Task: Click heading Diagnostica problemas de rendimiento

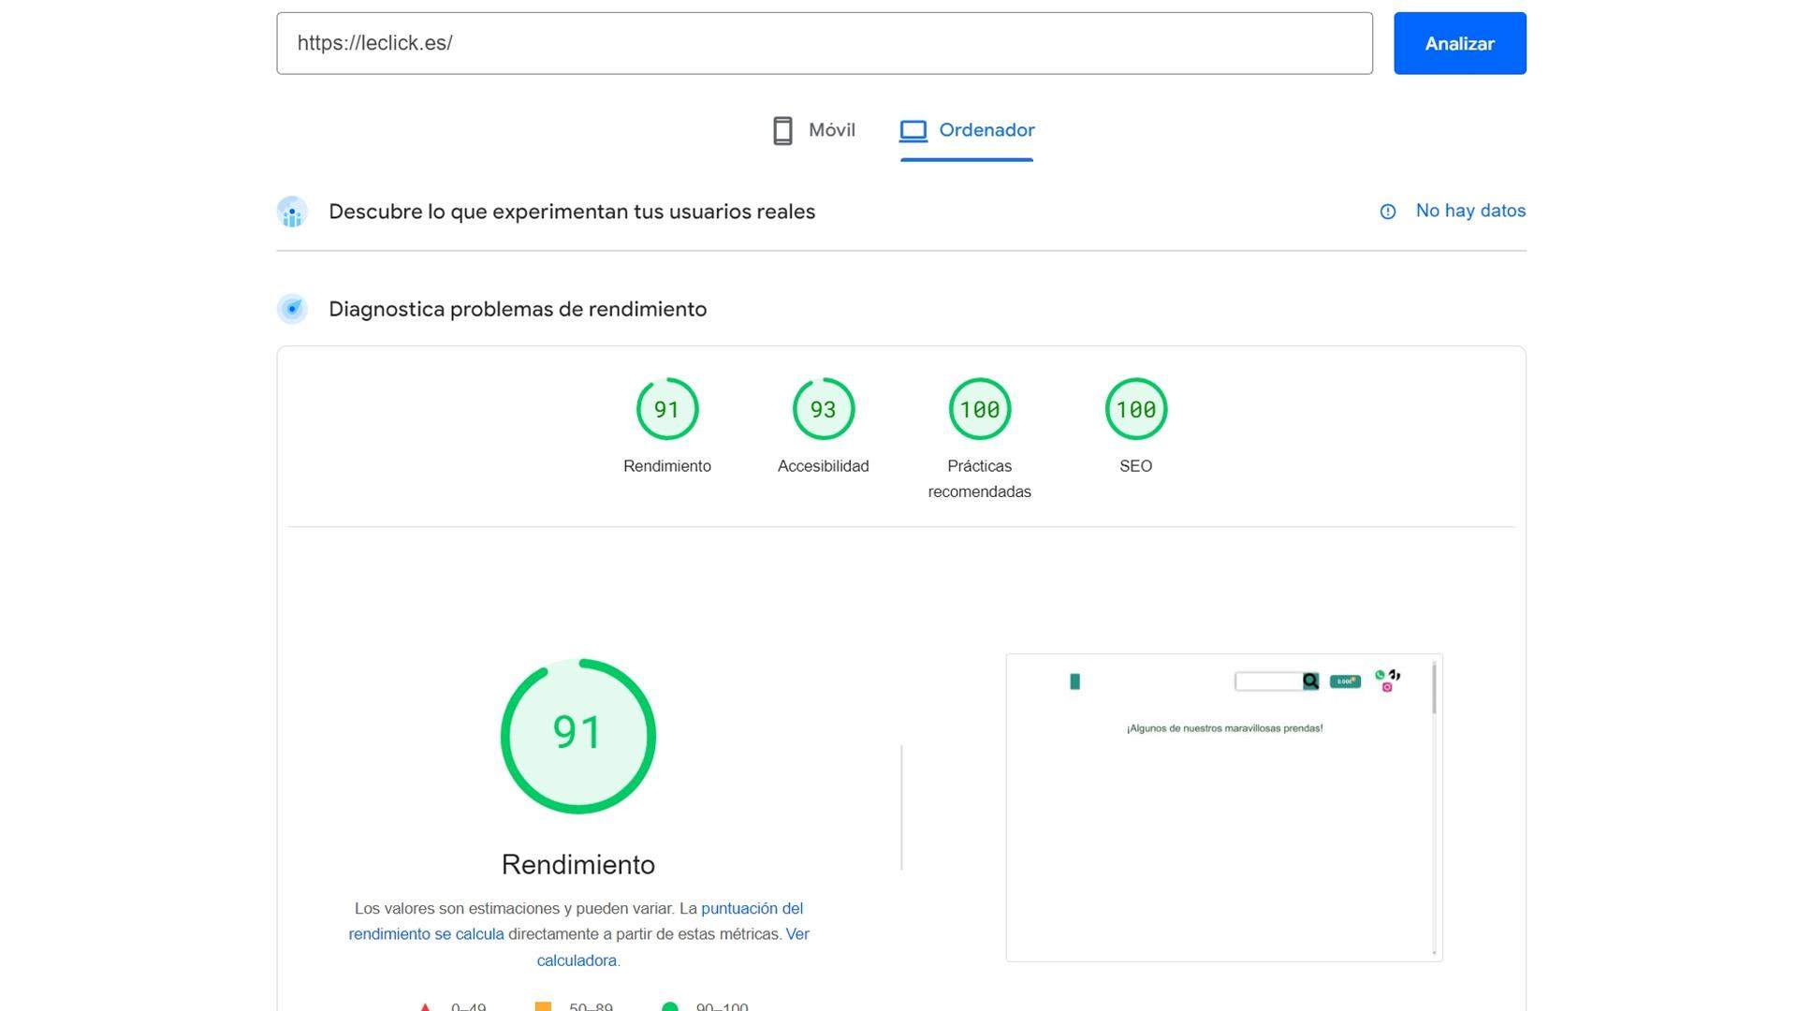Action: point(518,309)
